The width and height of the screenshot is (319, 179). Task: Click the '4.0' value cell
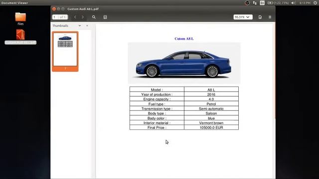(211, 99)
